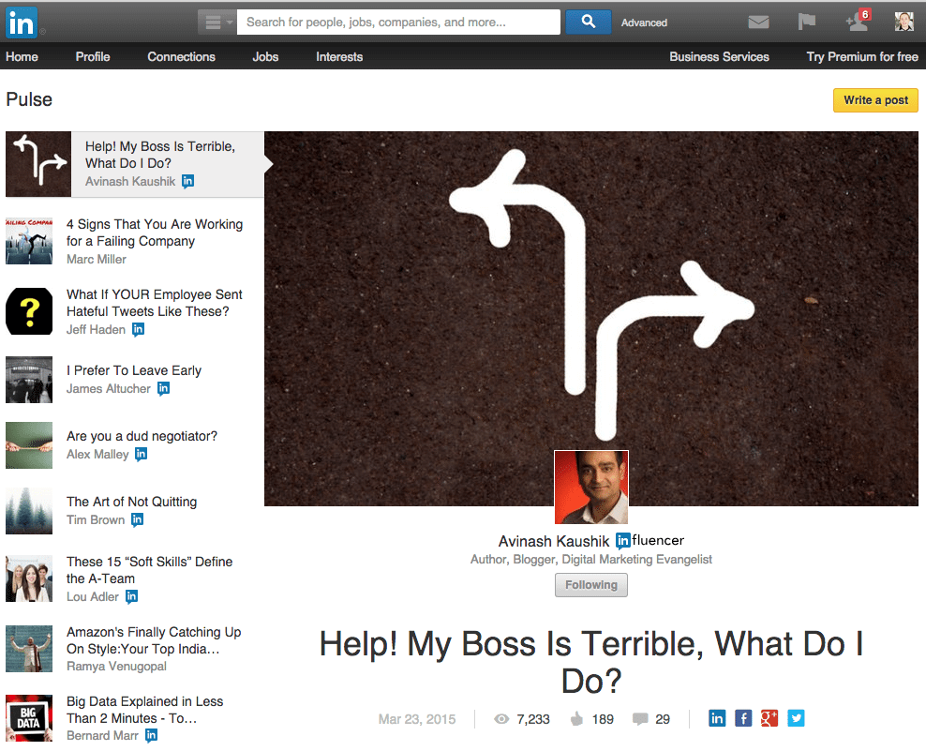
Task: Open the Profile menu
Action: 93,57
